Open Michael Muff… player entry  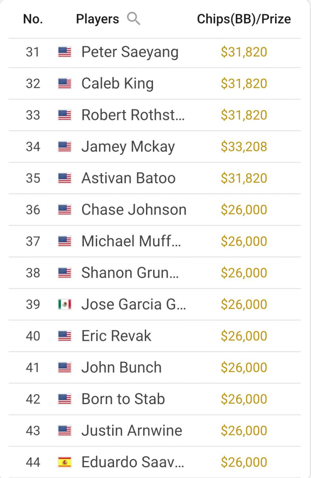click(131, 241)
